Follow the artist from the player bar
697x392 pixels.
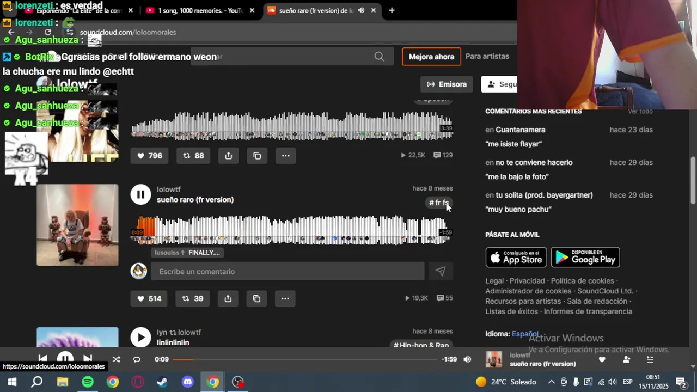pyautogui.click(x=626, y=359)
